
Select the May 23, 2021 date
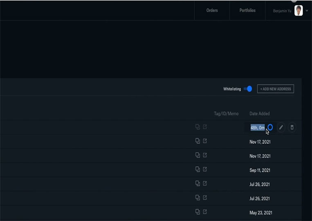pos(260,213)
